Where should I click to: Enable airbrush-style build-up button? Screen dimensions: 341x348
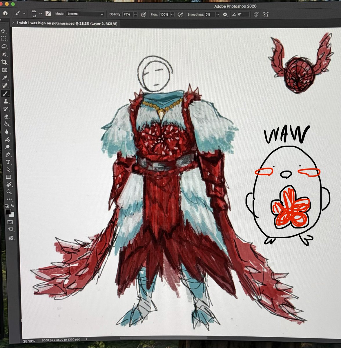pos(180,14)
